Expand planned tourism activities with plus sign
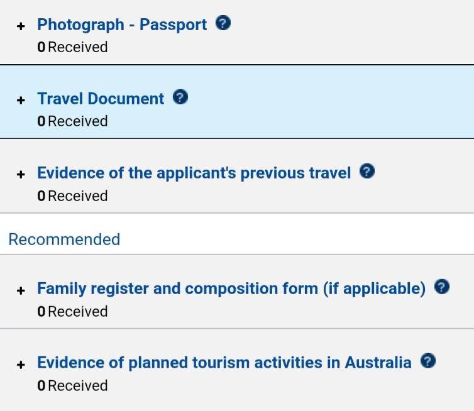474x411 pixels. [21, 364]
